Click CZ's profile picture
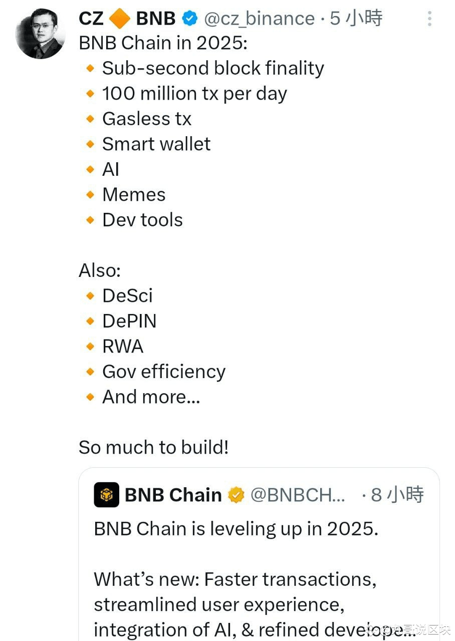455x641 pixels. click(x=40, y=33)
